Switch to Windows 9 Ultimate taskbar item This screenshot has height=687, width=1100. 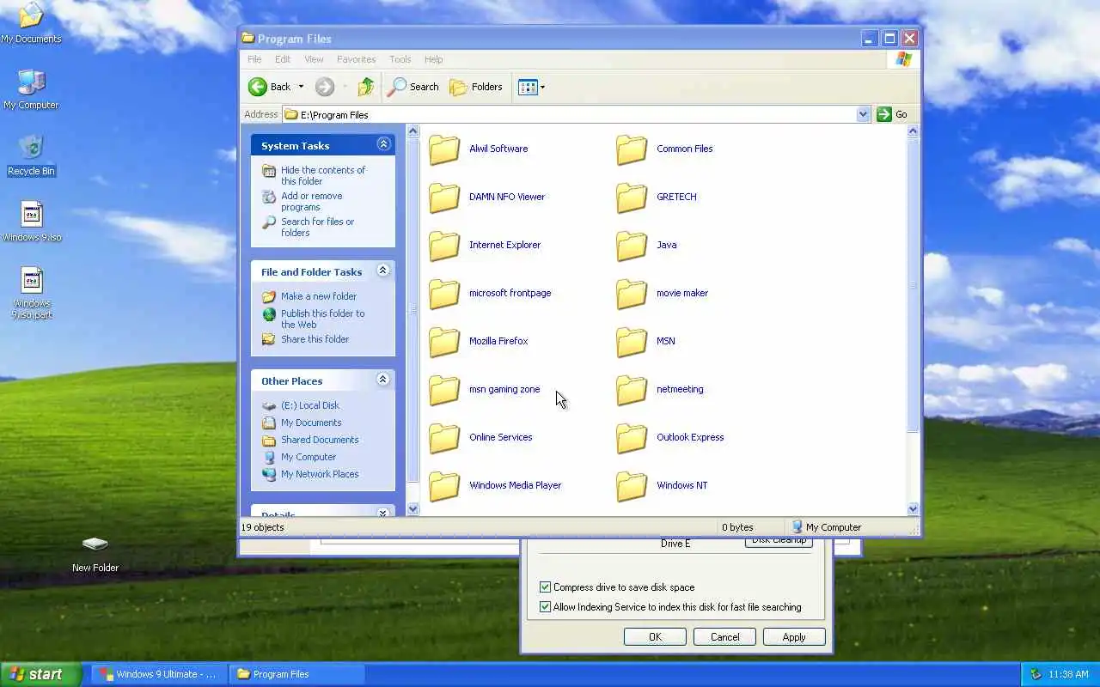click(x=160, y=674)
